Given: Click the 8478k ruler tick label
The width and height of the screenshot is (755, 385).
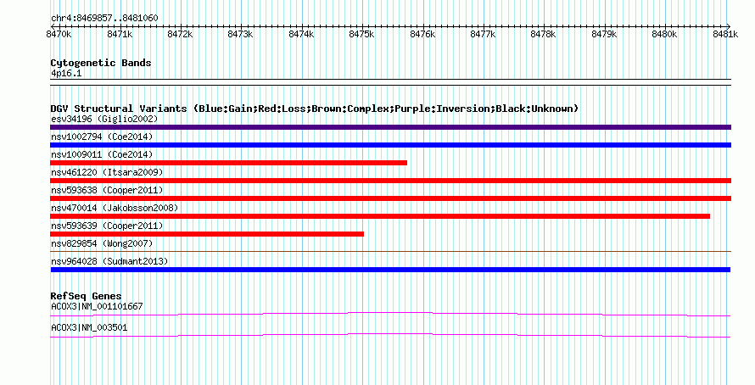Looking at the screenshot, I should [x=543, y=34].
